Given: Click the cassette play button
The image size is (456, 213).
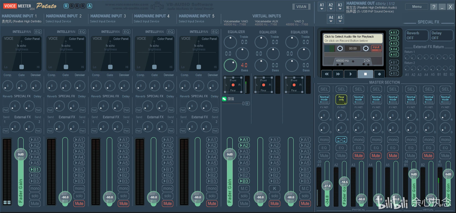Looking at the screenshot, I should [x=350, y=74].
